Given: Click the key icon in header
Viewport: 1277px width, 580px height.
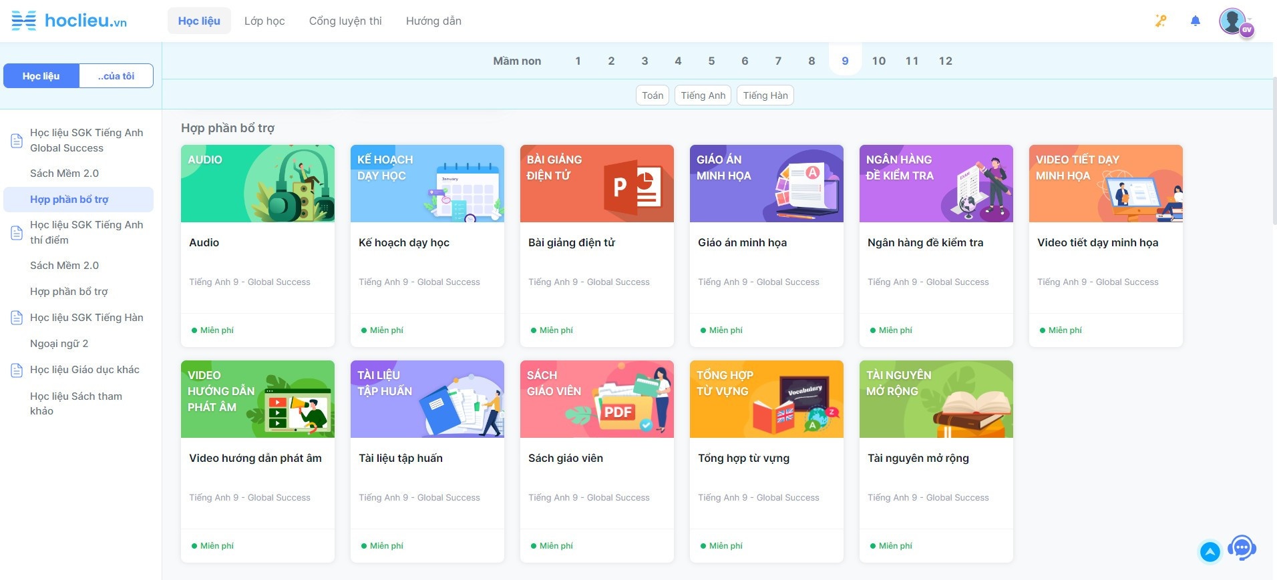Looking at the screenshot, I should click(1161, 21).
